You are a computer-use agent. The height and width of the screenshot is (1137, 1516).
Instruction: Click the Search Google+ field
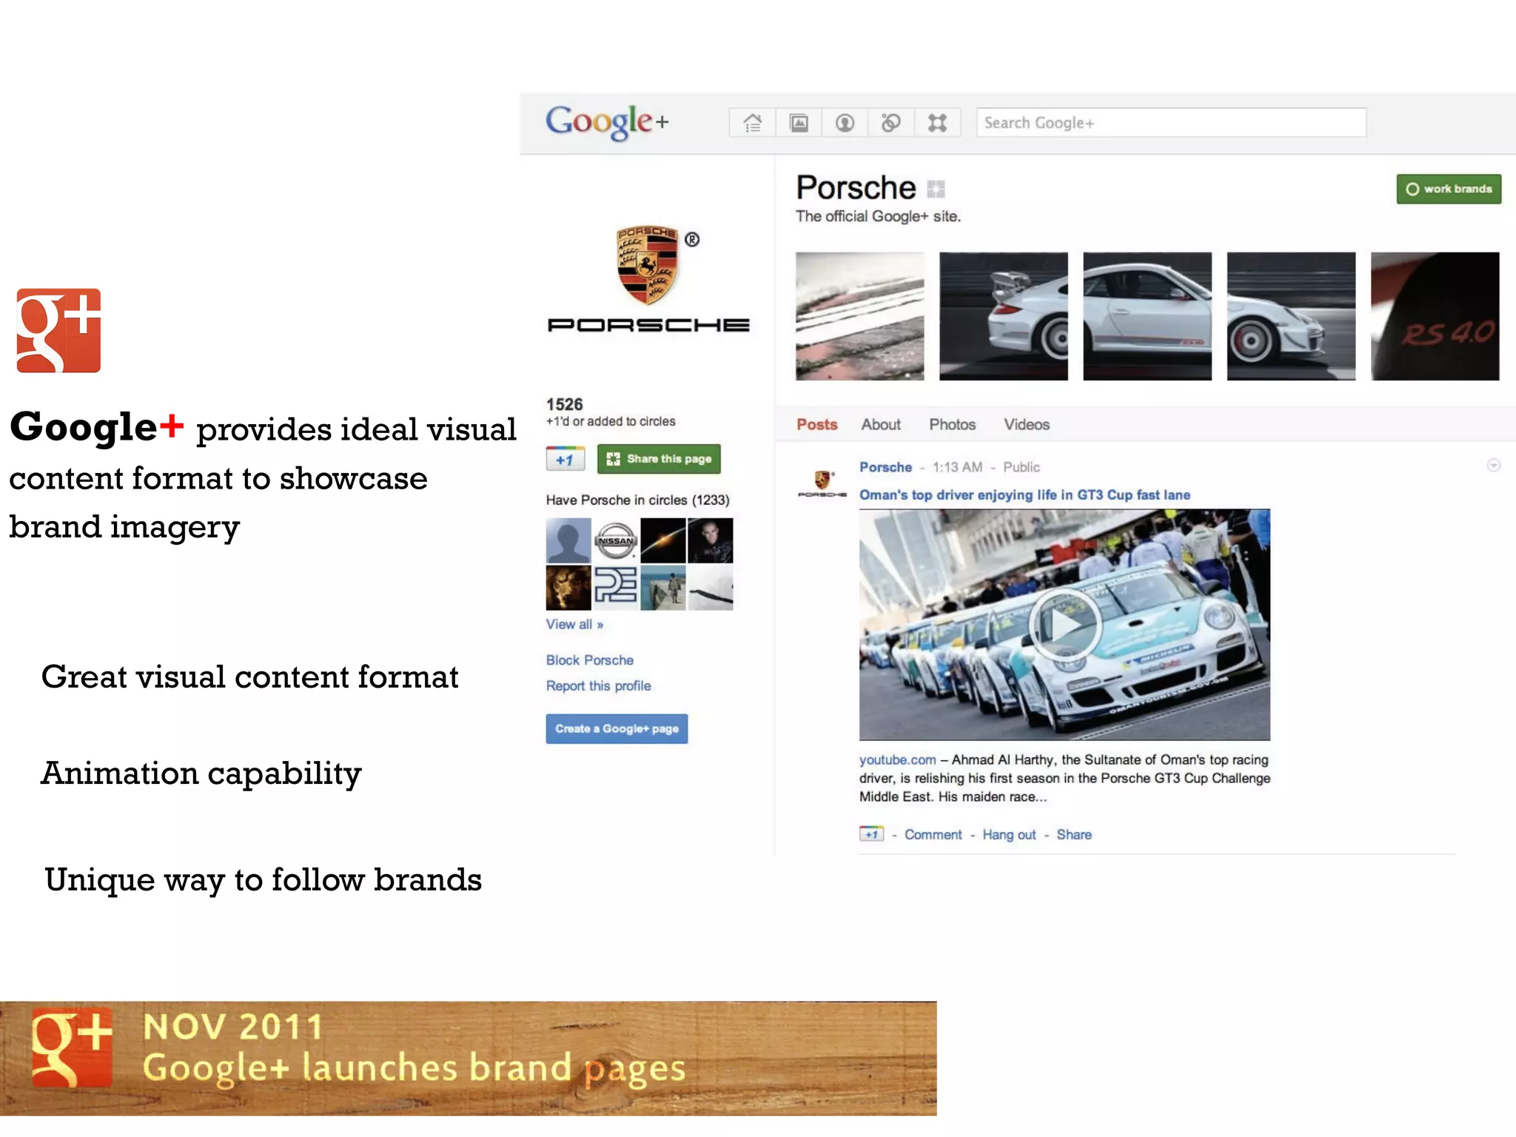point(1171,123)
